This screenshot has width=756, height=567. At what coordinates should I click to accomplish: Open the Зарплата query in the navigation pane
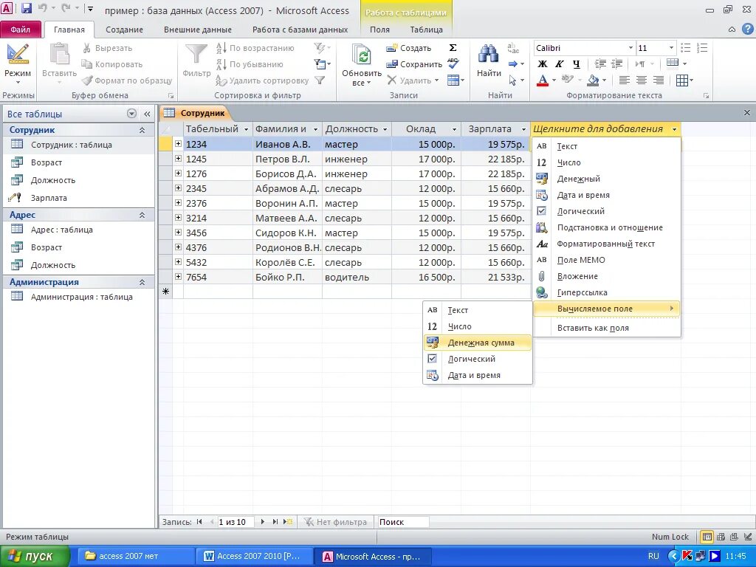[x=79, y=198]
